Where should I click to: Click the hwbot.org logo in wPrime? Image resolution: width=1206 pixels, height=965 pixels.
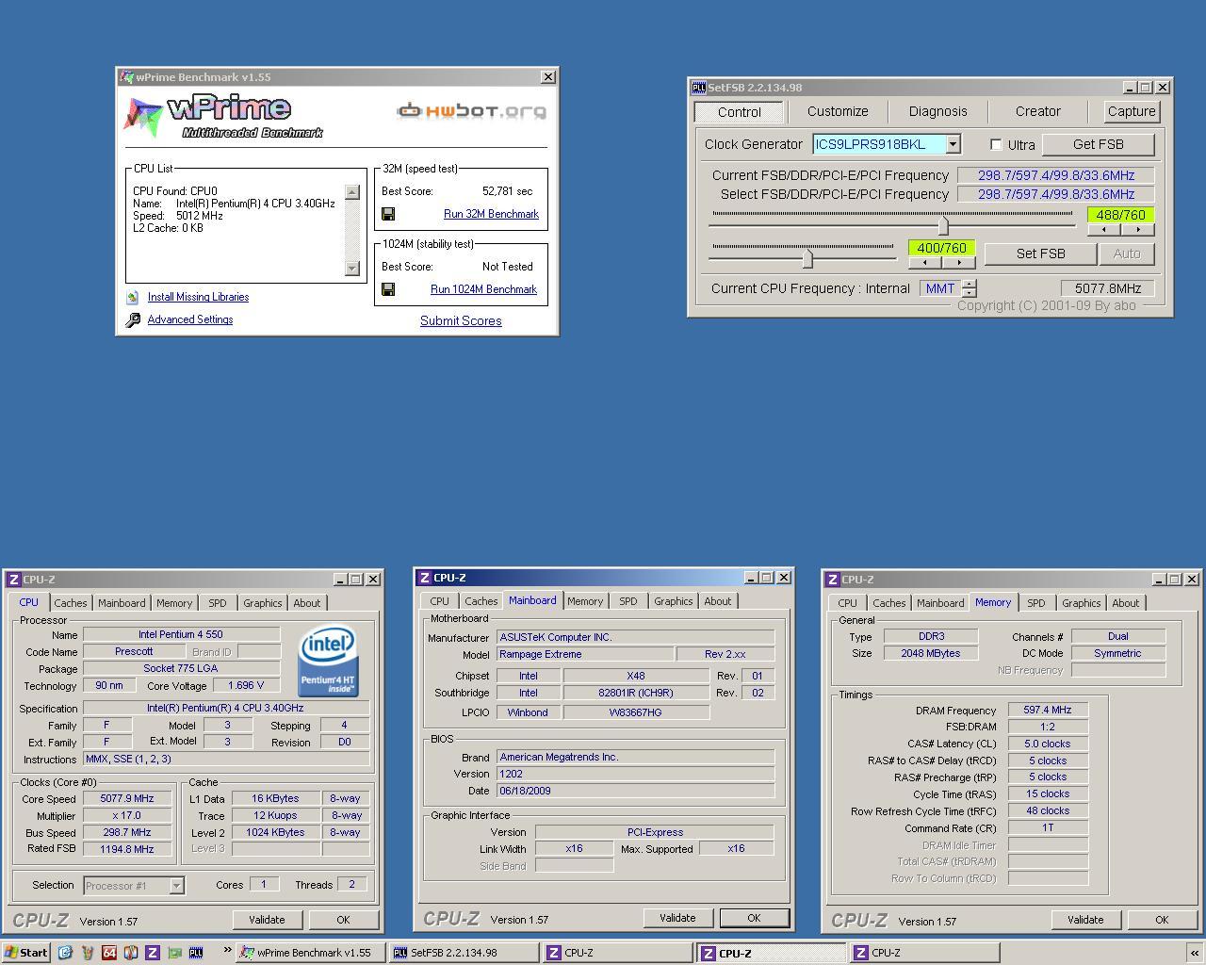(x=471, y=111)
